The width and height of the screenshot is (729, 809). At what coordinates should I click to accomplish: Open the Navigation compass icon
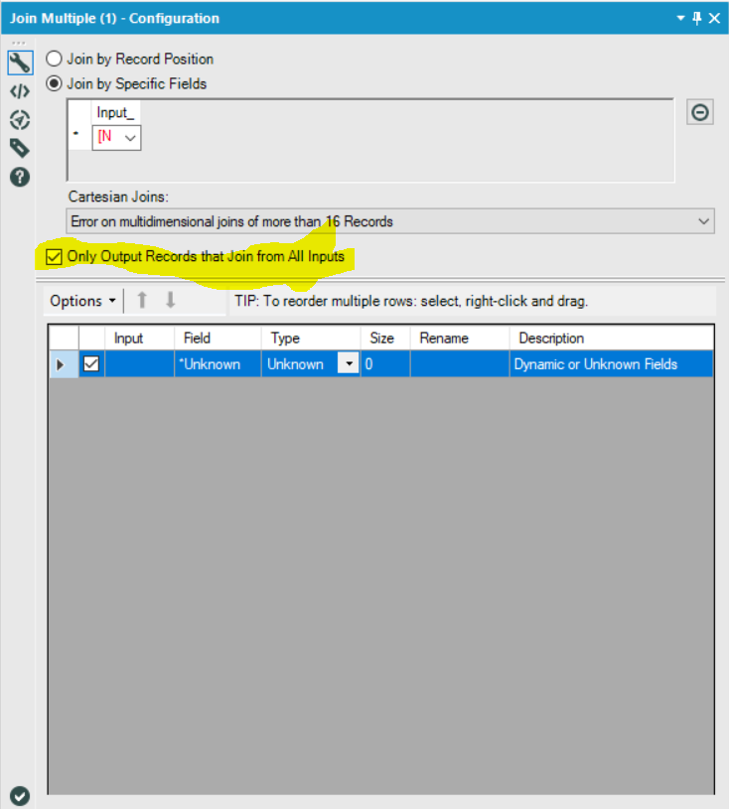20,120
